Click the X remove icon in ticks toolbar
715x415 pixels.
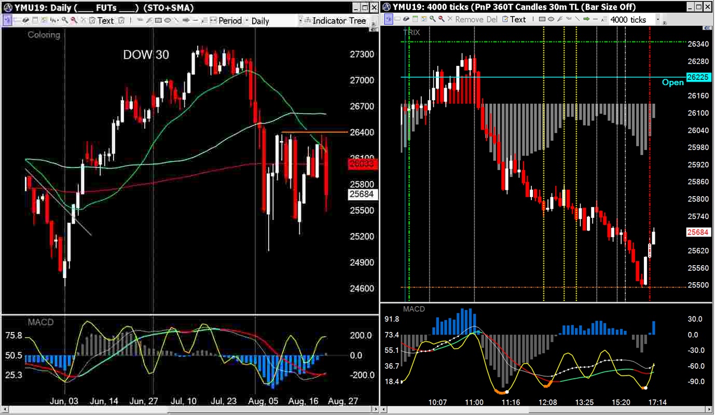point(450,20)
